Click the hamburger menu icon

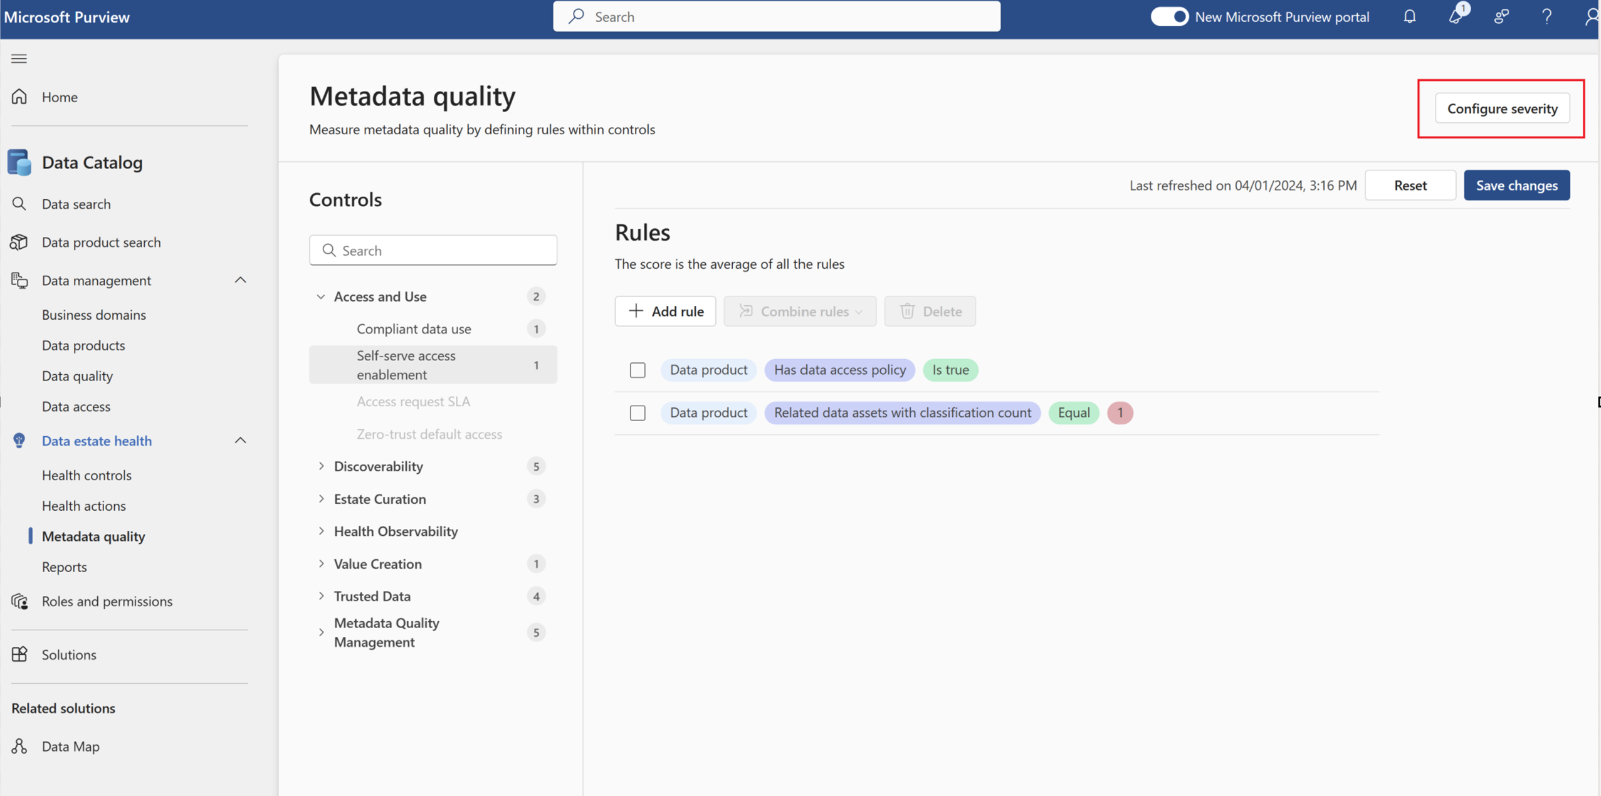point(19,59)
